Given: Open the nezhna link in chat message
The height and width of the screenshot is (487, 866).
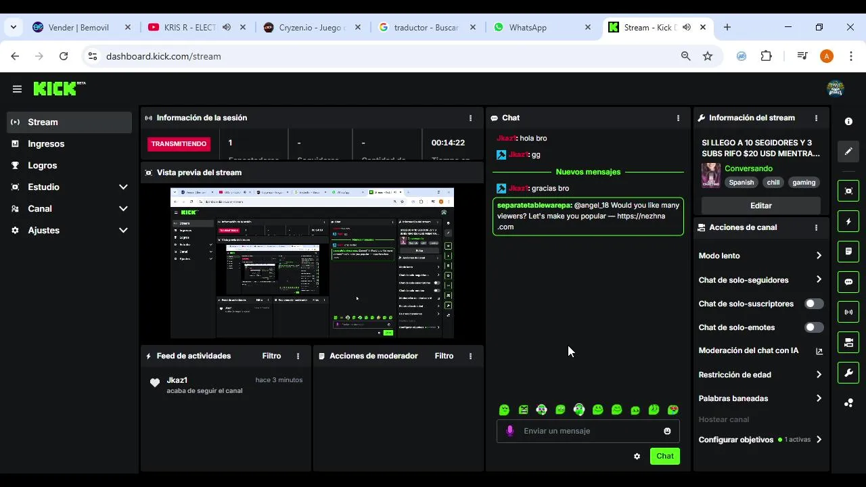Looking at the screenshot, I should coord(581,221).
